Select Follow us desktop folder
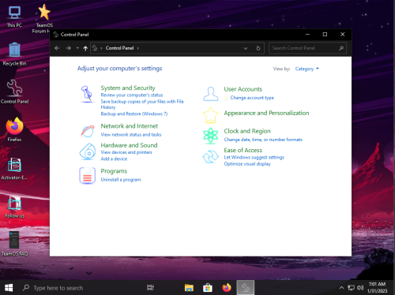Viewport: 395px width, 295px height. (x=14, y=207)
